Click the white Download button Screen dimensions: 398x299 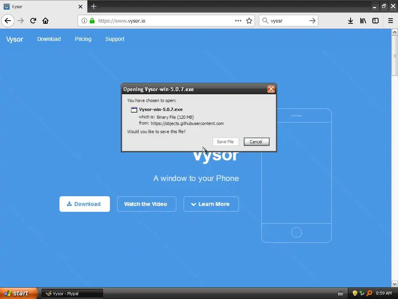click(x=84, y=204)
